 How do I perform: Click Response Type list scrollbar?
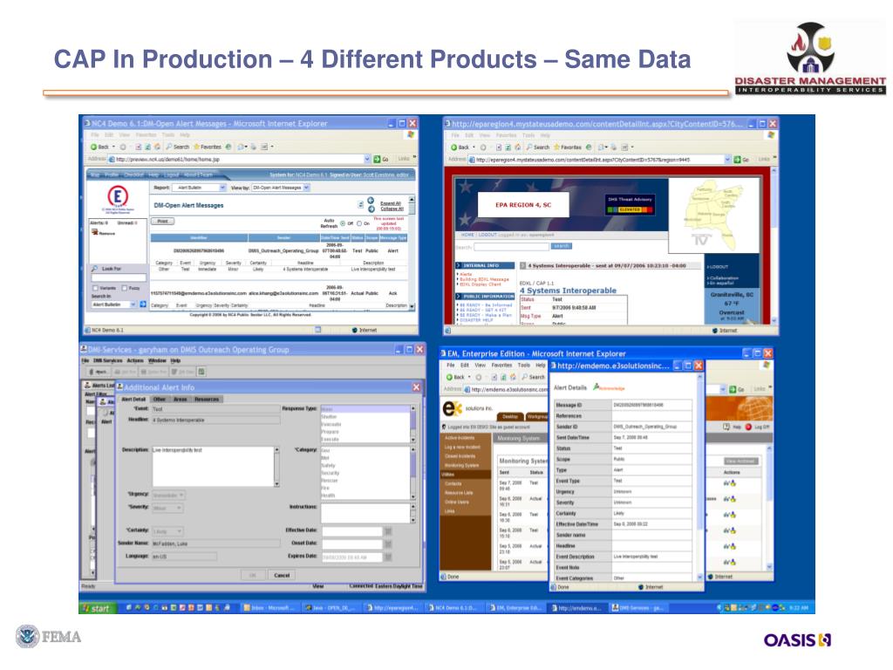pos(412,425)
